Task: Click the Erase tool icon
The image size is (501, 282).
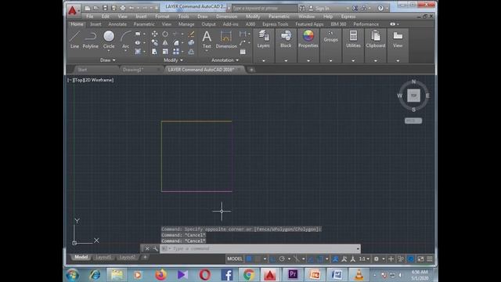Action: coord(191,34)
